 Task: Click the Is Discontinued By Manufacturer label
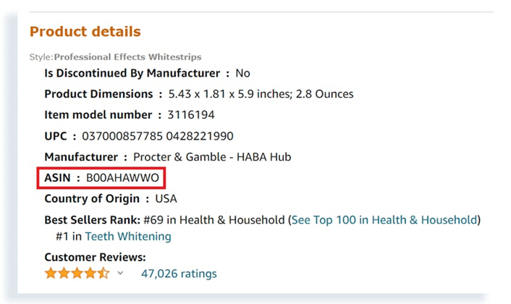click(x=132, y=73)
